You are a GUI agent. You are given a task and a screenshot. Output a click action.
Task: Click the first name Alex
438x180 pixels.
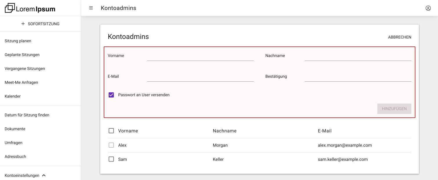tap(122, 145)
